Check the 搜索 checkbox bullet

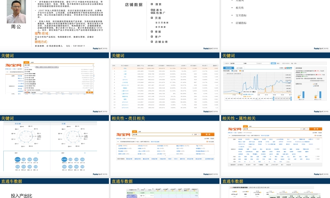tap(152, 4)
